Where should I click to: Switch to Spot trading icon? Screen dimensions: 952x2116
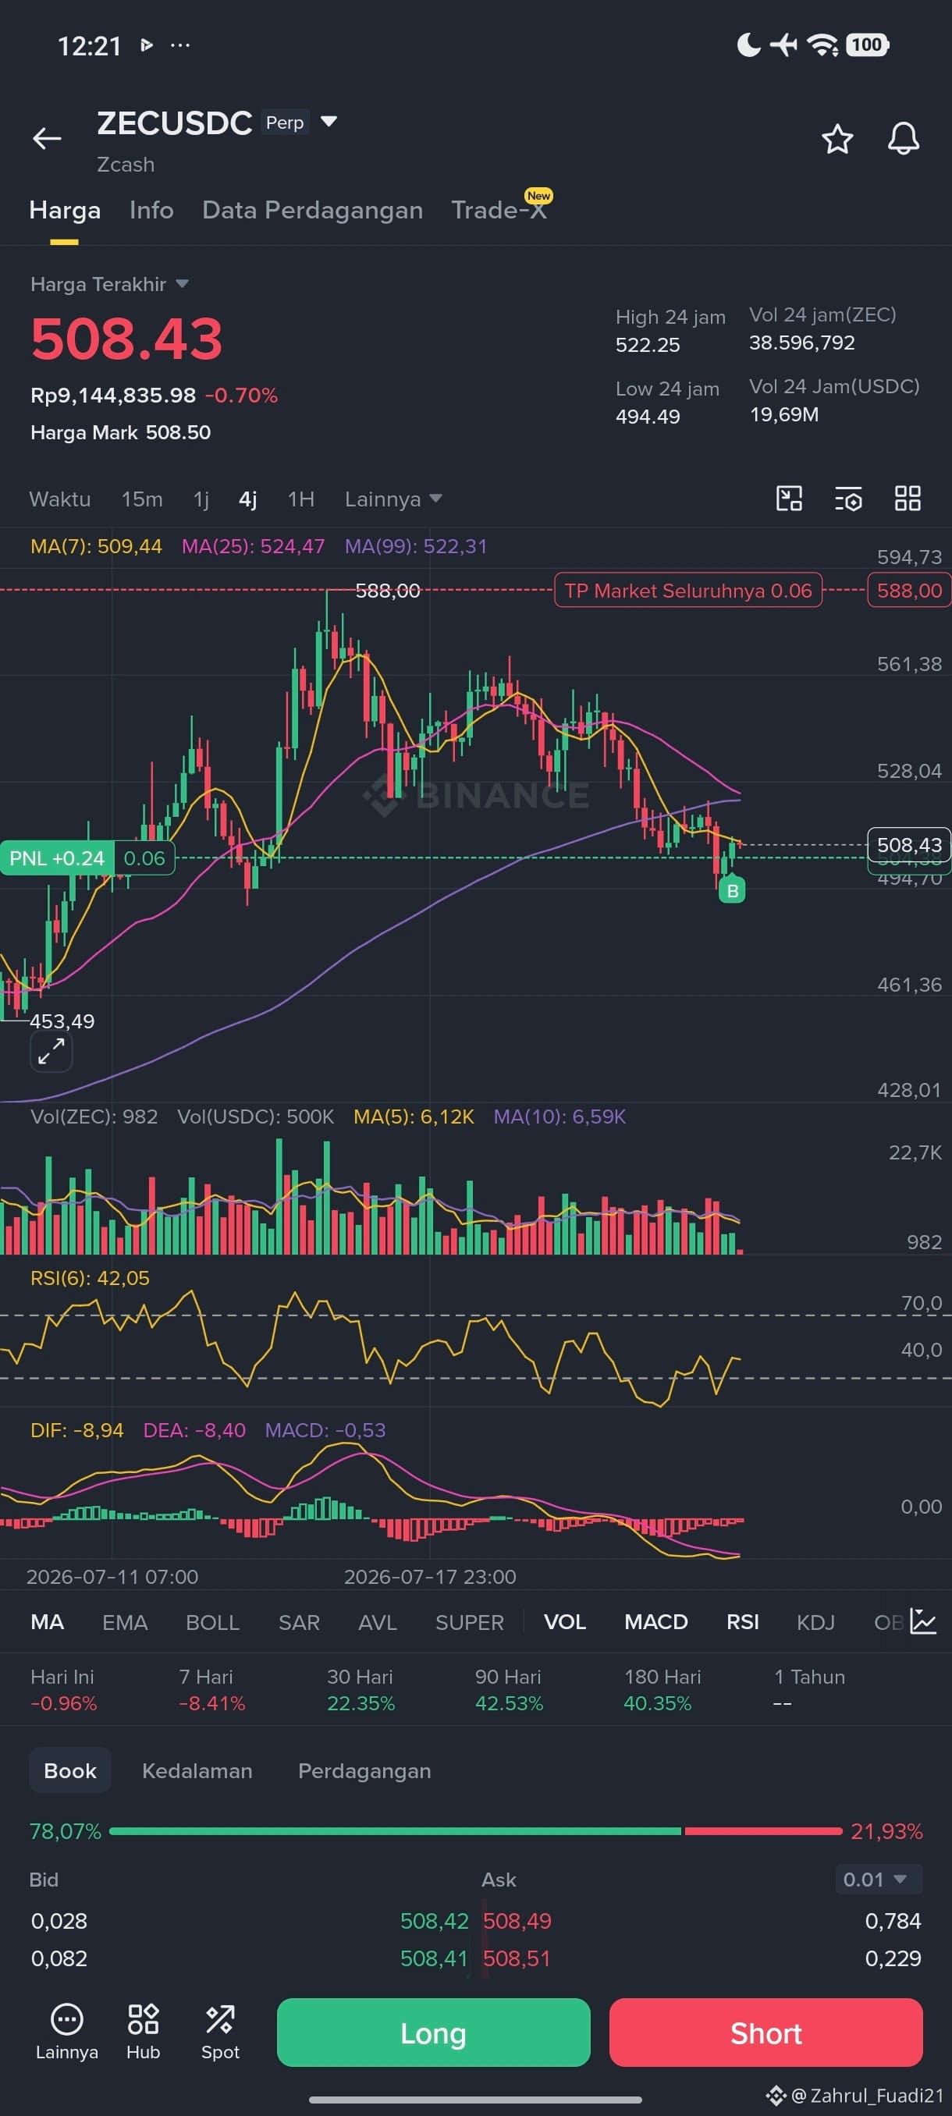(220, 2032)
